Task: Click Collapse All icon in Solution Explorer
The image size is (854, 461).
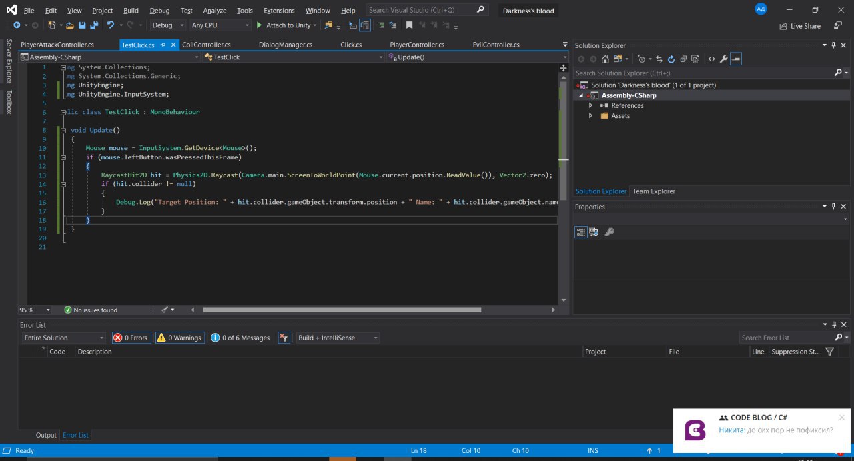Action: click(x=685, y=59)
